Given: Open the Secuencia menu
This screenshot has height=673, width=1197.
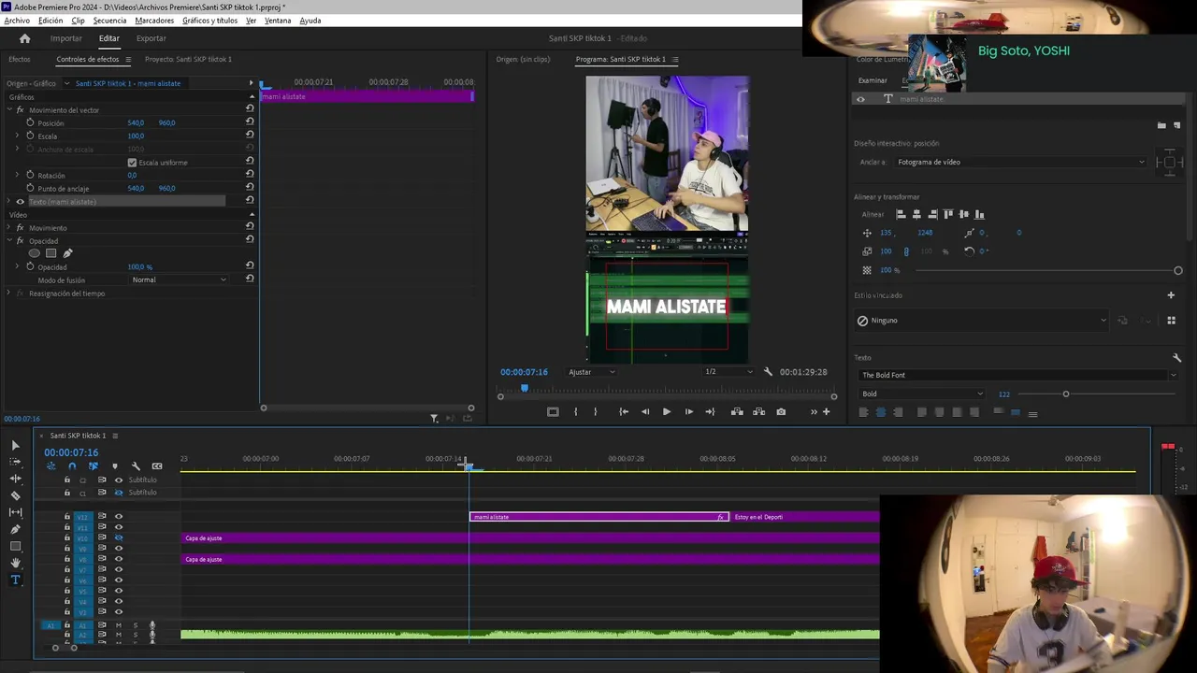Looking at the screenshot, I should point(109,21).
